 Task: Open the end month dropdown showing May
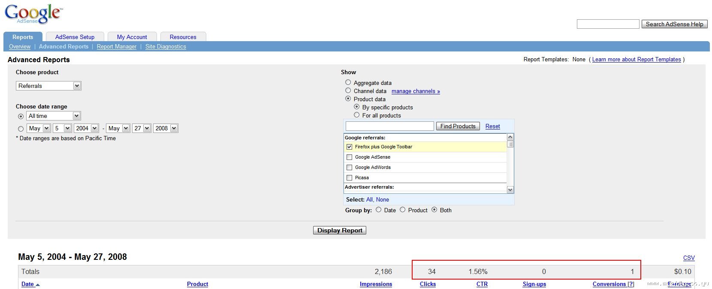click(118, 128)
